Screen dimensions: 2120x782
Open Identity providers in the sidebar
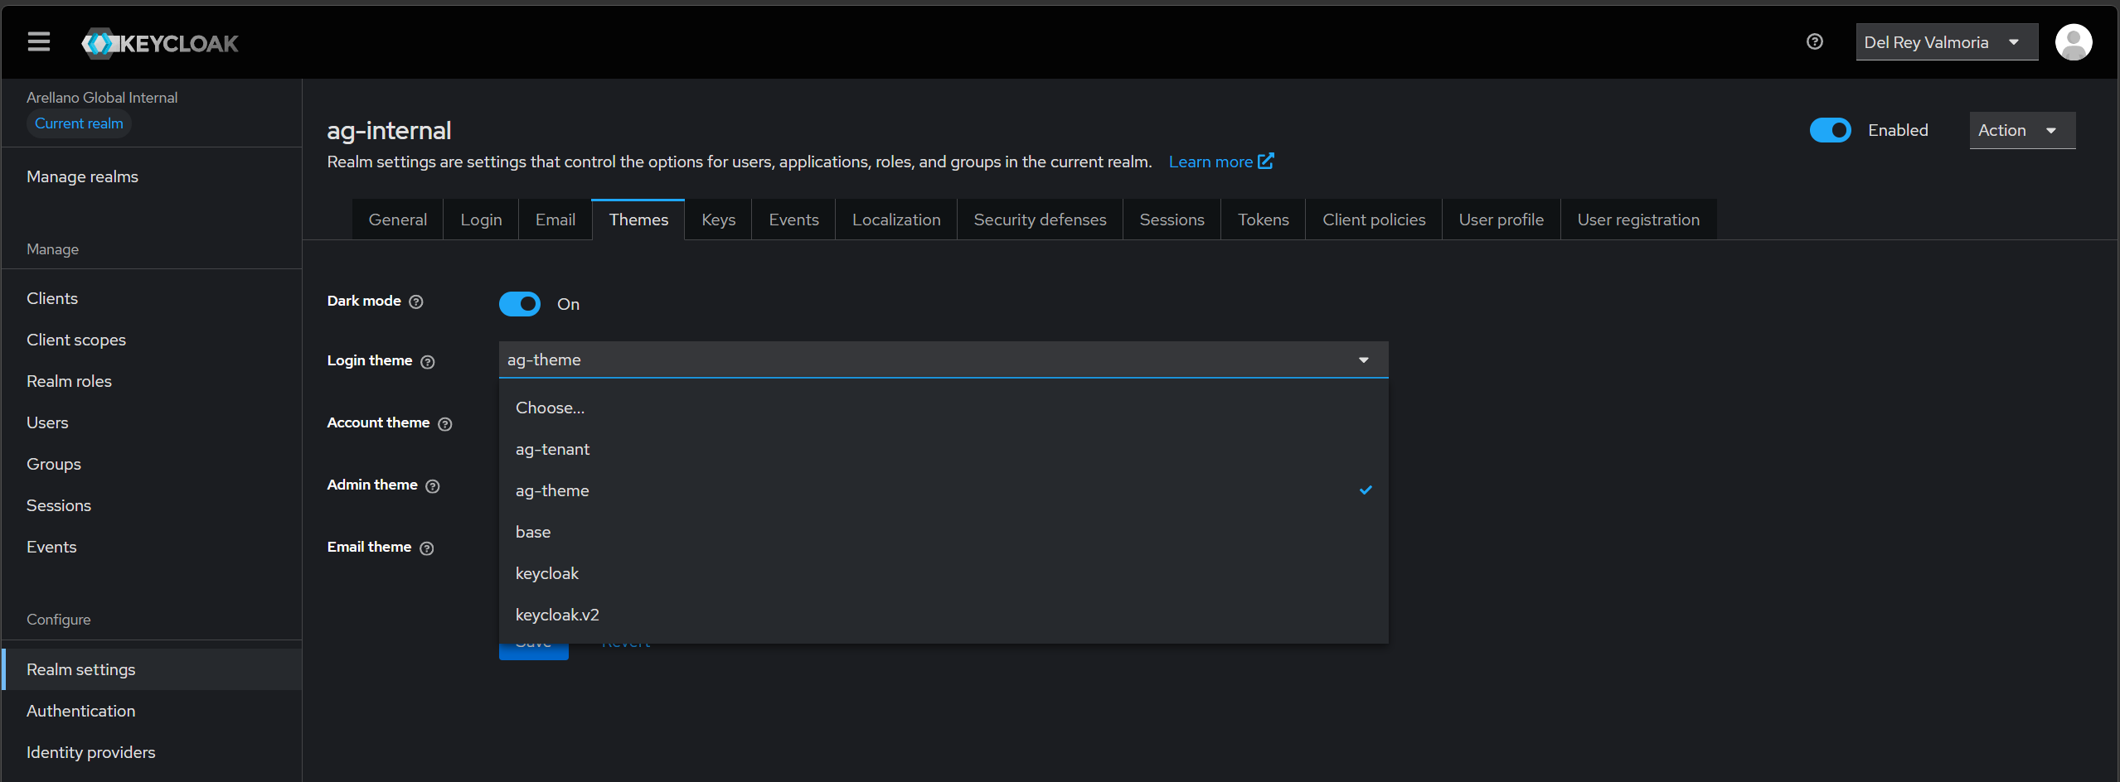coord(152,752)
